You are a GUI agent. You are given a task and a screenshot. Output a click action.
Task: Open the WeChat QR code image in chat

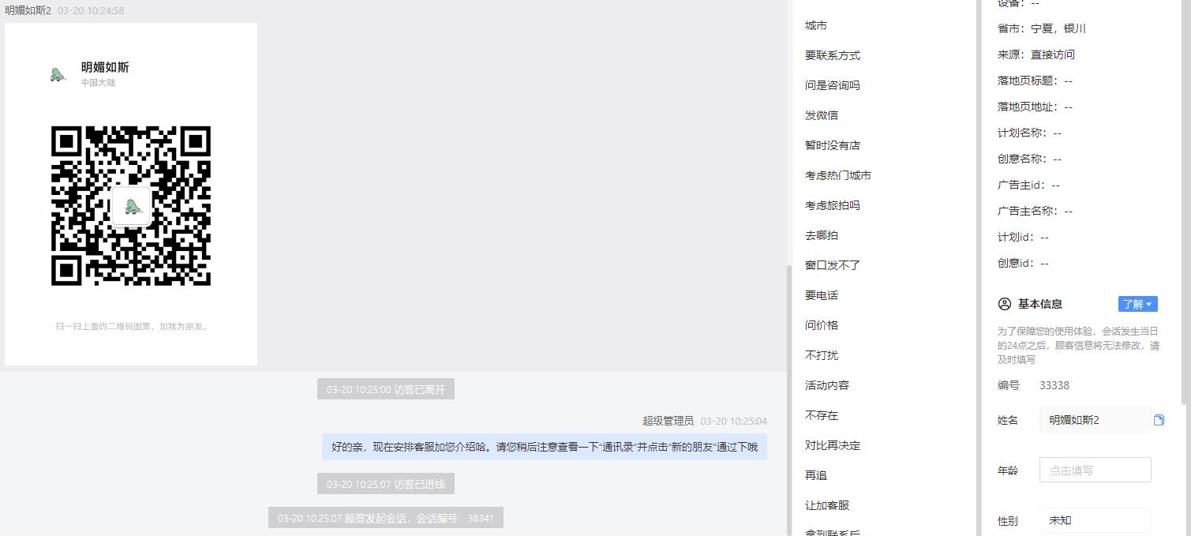coord(131,194)
